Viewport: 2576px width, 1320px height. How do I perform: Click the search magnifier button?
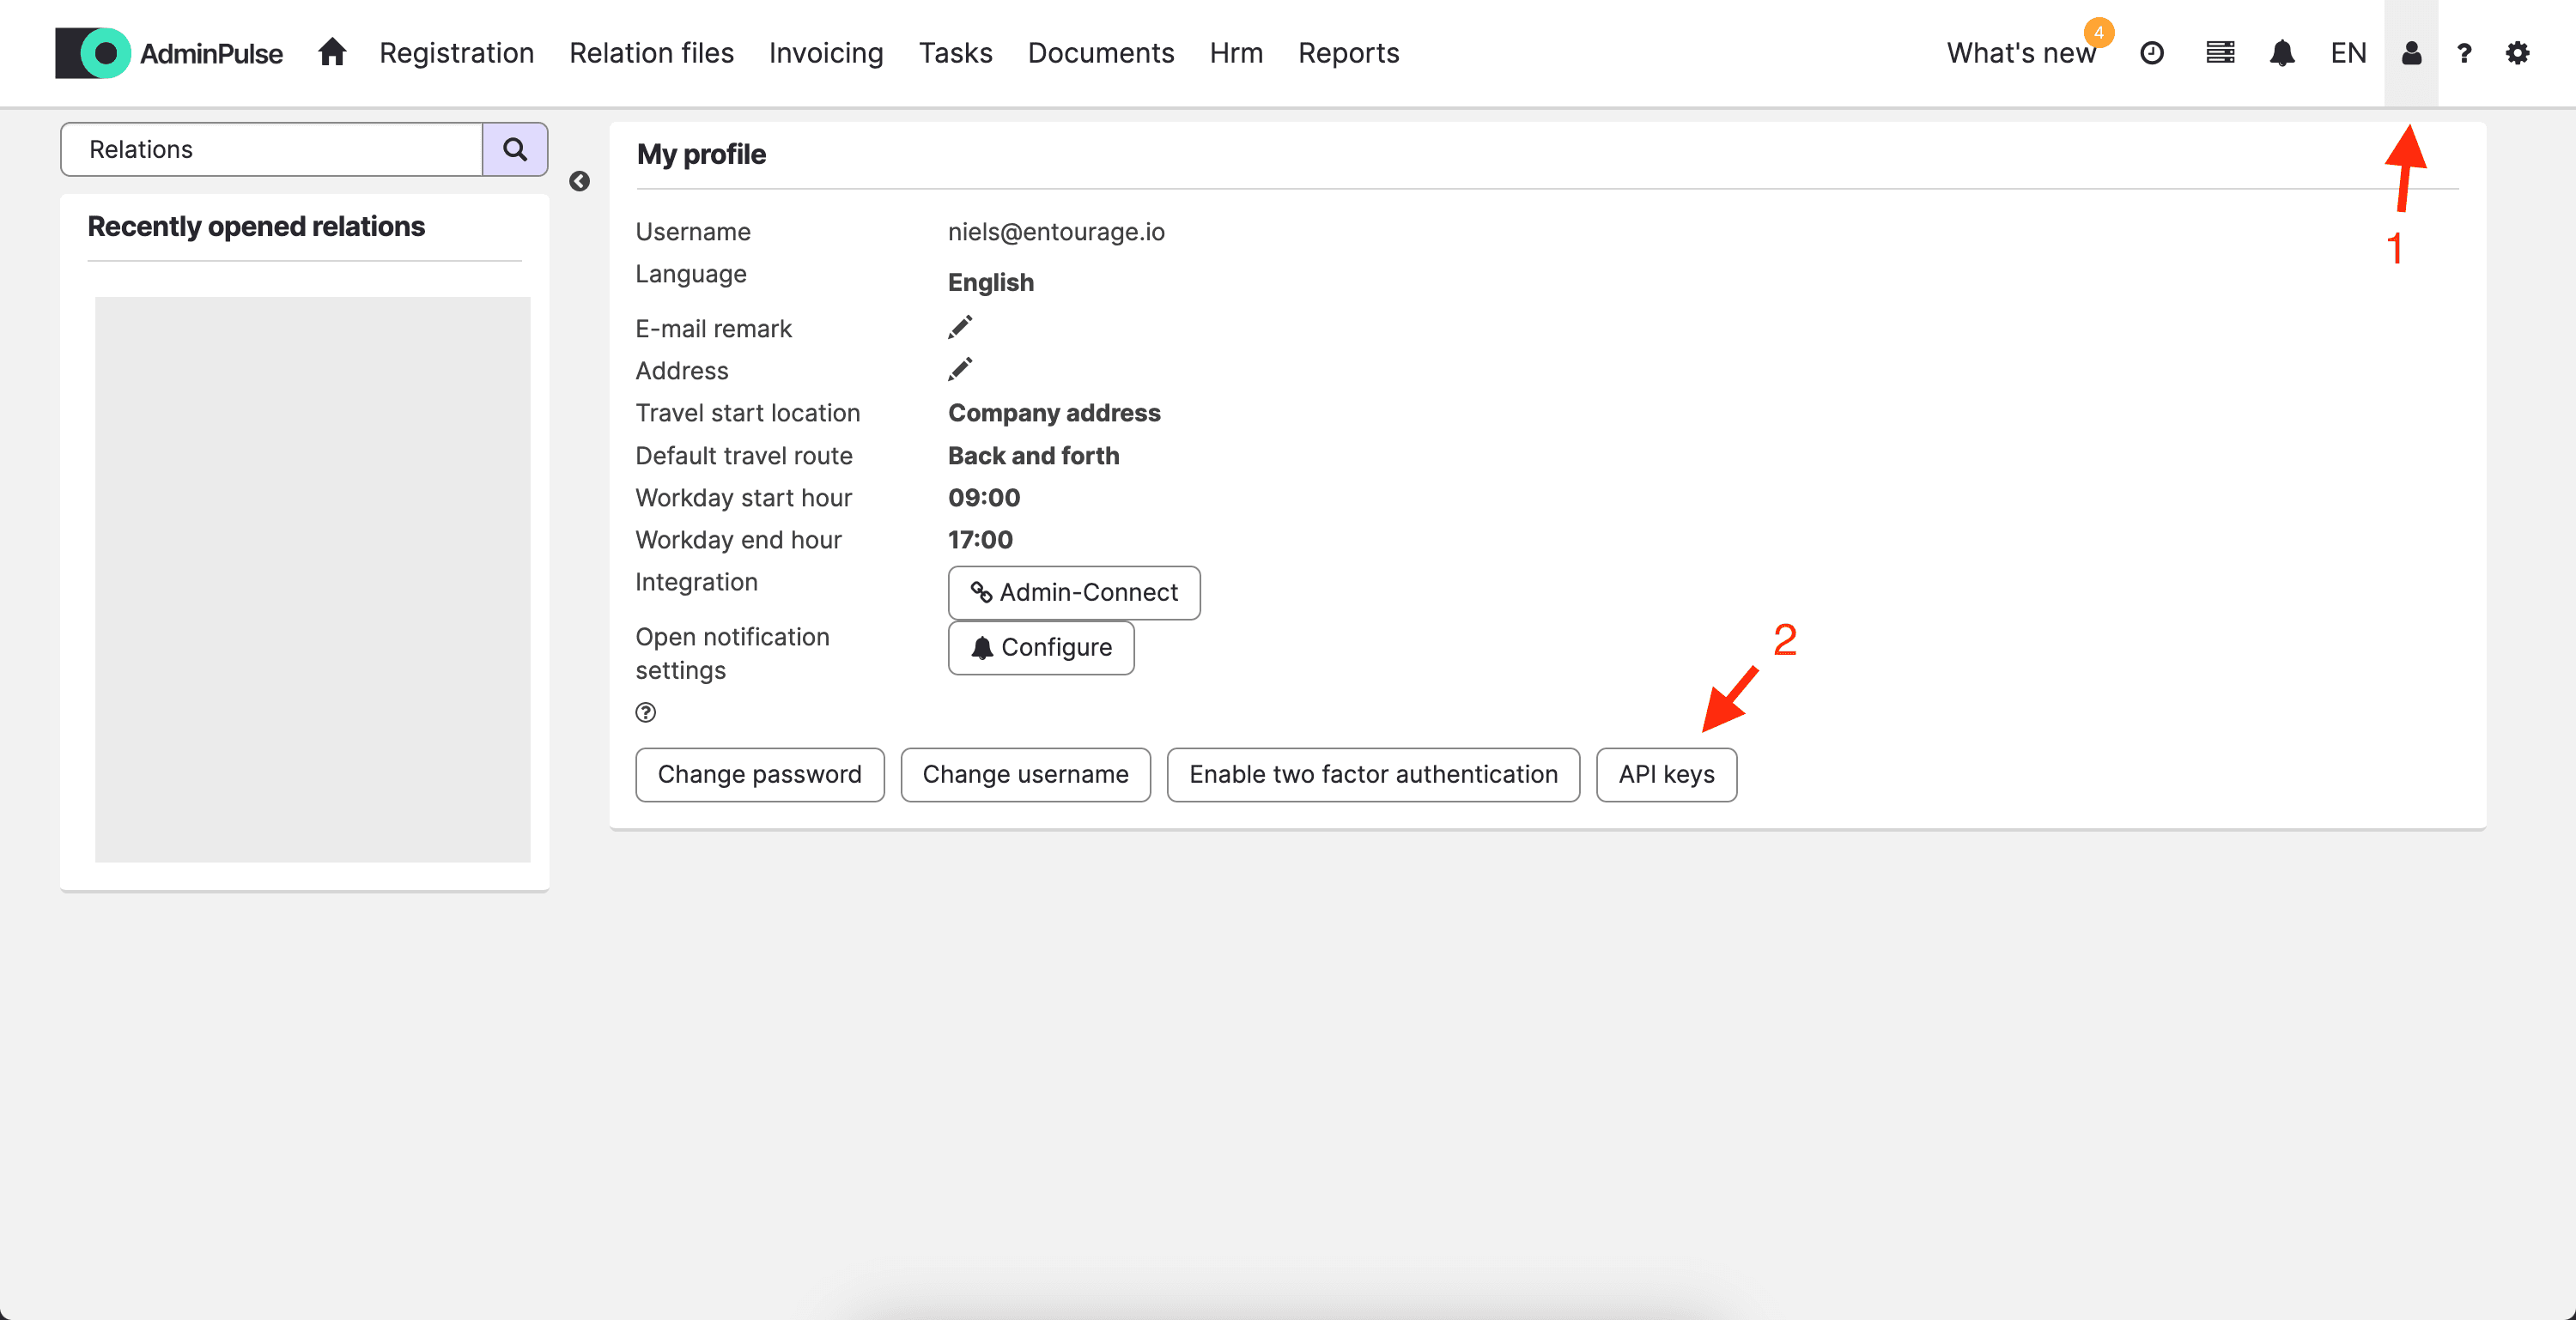coord(514,150)
